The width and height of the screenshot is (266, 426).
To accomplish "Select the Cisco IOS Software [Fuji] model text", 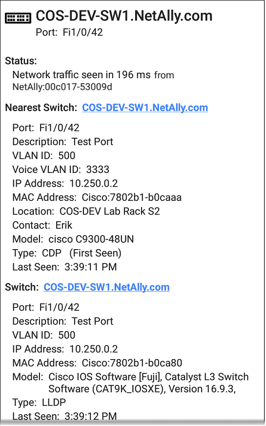I will coord(148,383).
